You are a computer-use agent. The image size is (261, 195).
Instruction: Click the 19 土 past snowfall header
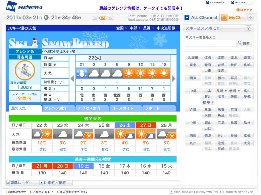(x=84, y=166)
